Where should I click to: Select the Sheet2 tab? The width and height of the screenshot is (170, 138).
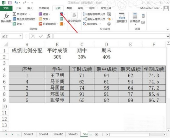58,134
